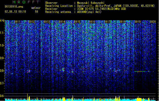
Task: Click the 0913 time marker
Action: point(47,22)
